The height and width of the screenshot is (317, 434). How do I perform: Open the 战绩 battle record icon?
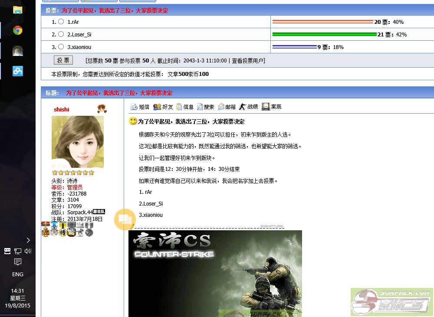pos(243,107)
